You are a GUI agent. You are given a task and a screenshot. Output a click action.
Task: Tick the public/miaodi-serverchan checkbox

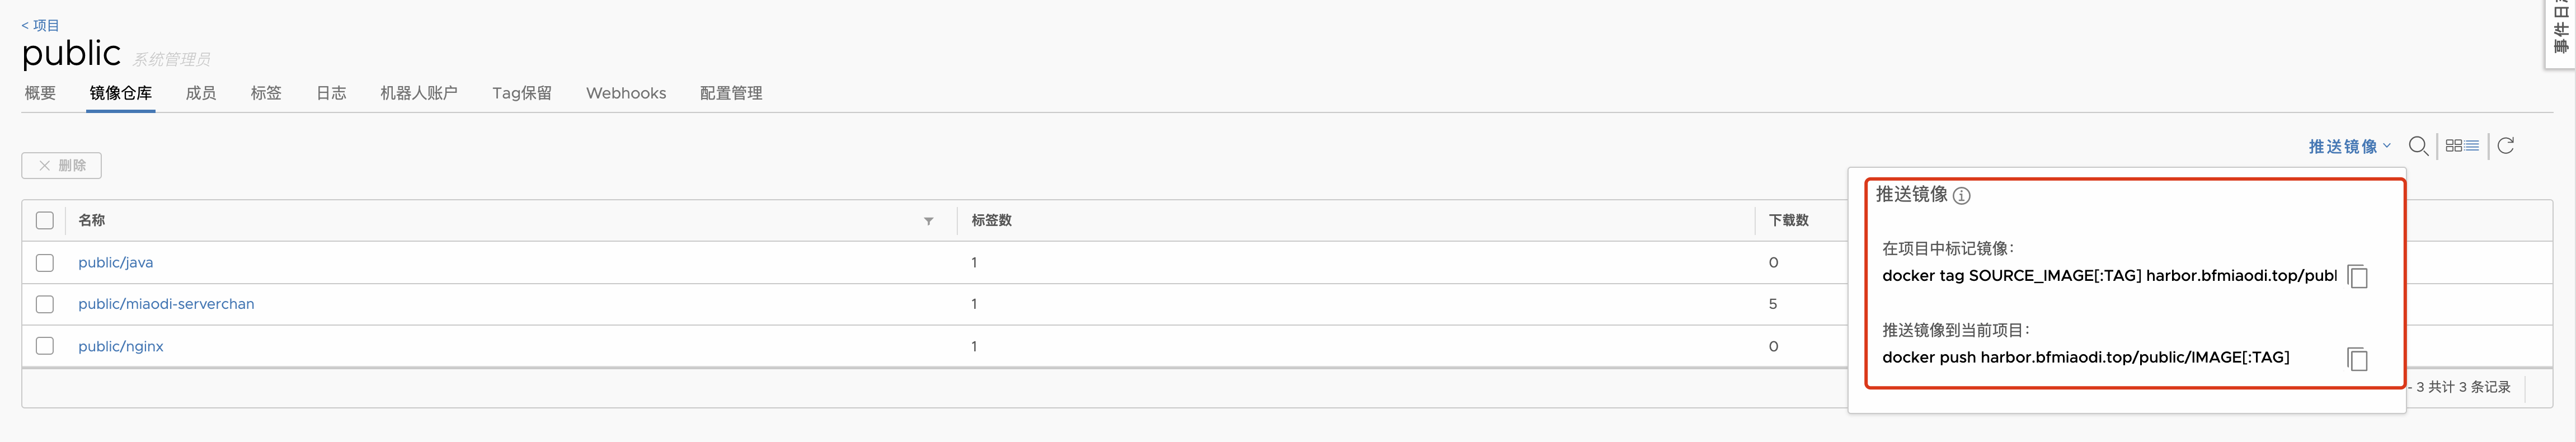click(x=45, y=304)
